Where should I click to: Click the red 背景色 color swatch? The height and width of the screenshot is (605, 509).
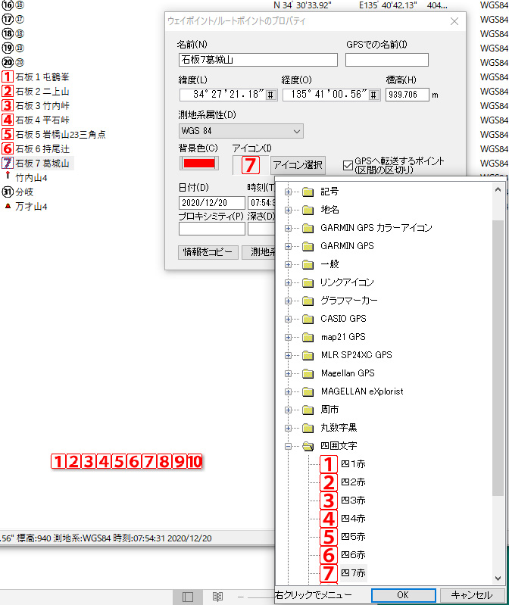[x=198, y=163]
